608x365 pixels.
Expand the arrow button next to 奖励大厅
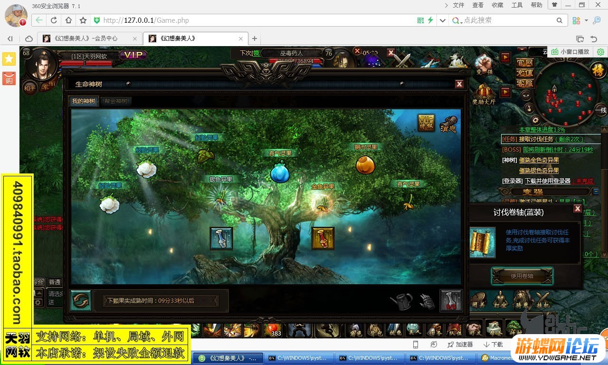click(505, 91)
